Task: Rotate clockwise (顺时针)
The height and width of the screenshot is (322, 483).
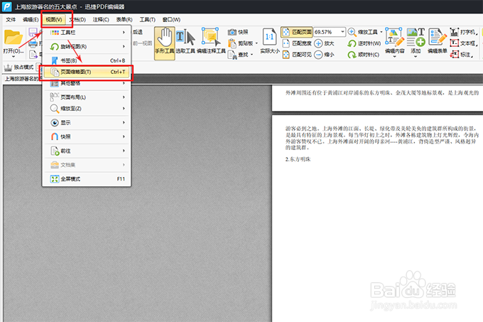Action: [x=364, y=55]
